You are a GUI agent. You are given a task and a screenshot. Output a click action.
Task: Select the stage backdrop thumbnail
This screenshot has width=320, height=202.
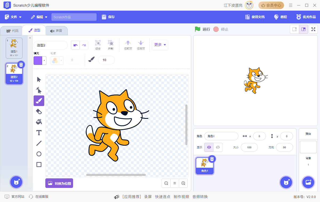(x=308, y=147)
